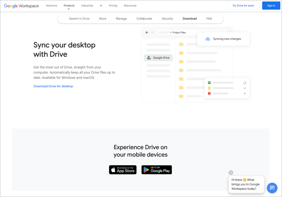Expand the Products dropdown chevron

(69, 9)
